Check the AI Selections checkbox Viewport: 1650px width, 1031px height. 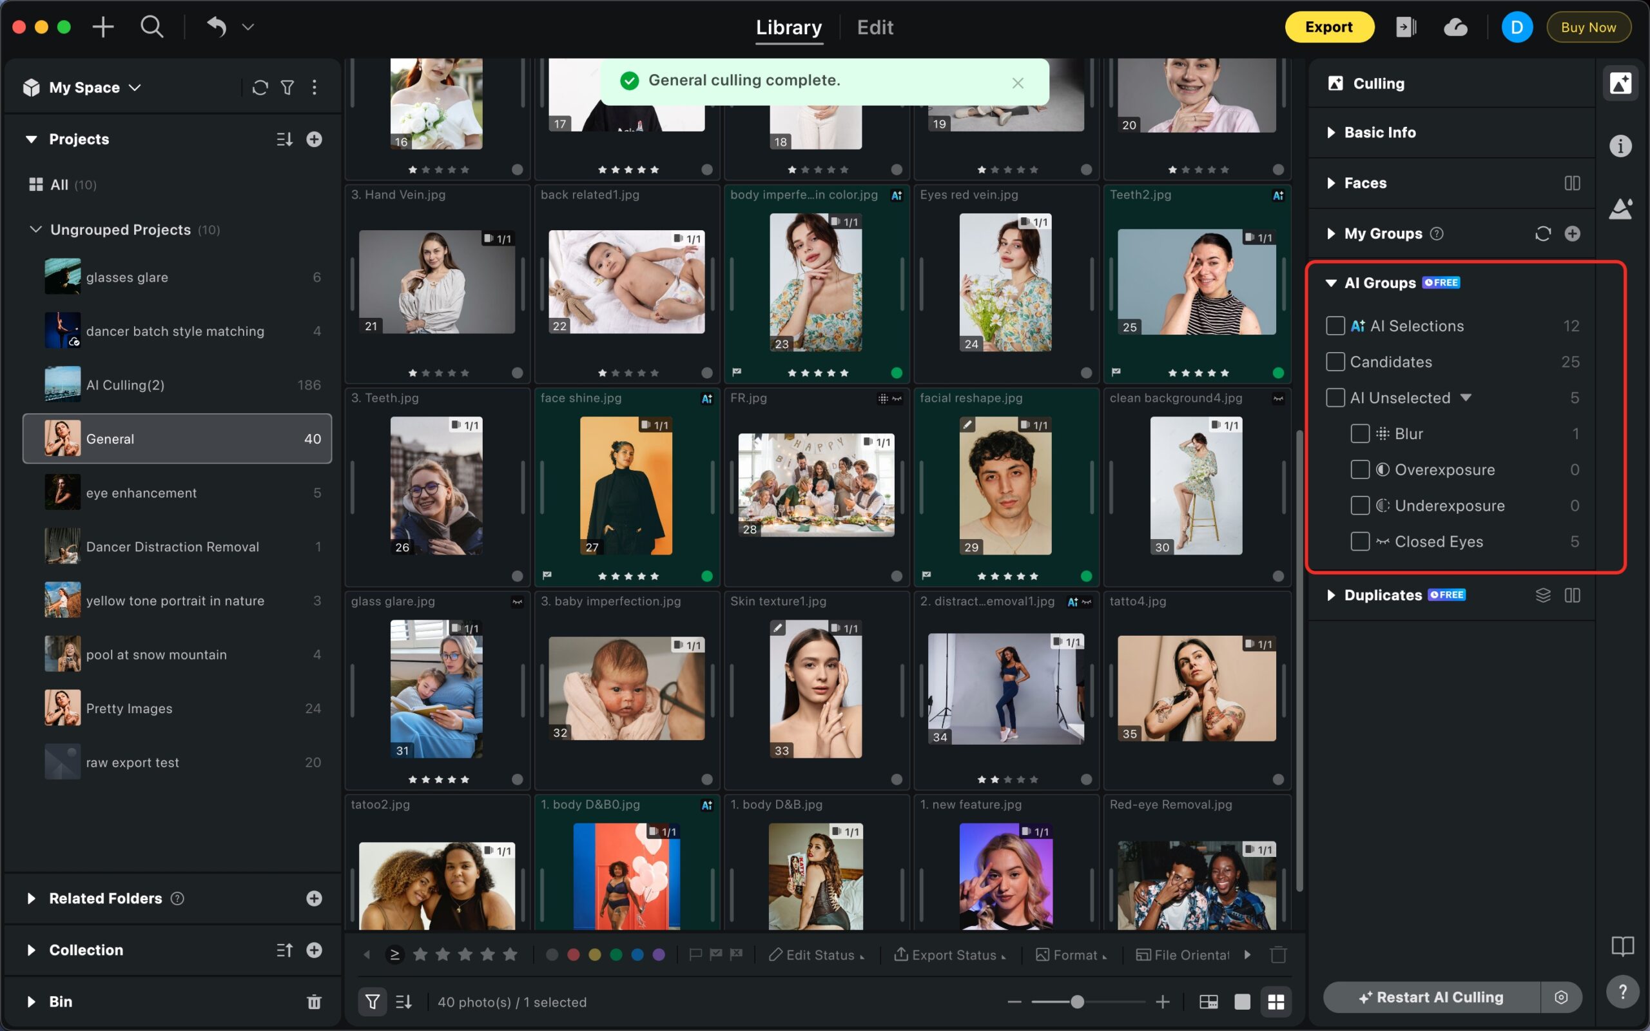coord(1335,326)
